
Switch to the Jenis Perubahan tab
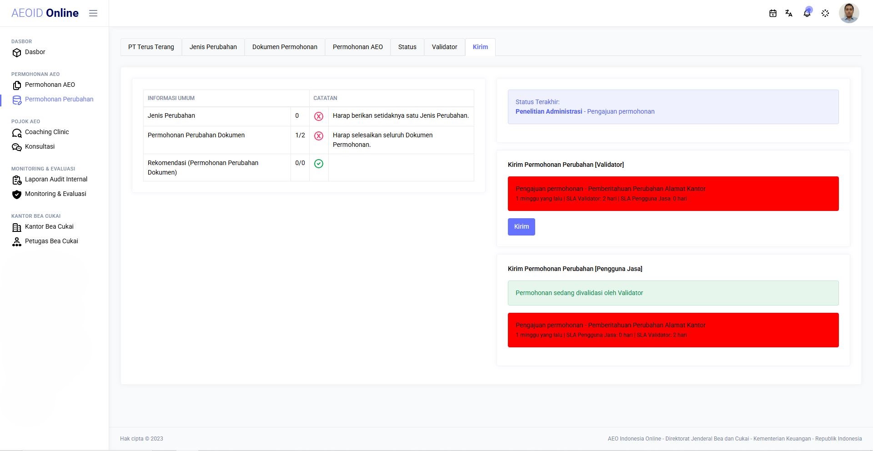pyautogui.click(x=213, y=47)
